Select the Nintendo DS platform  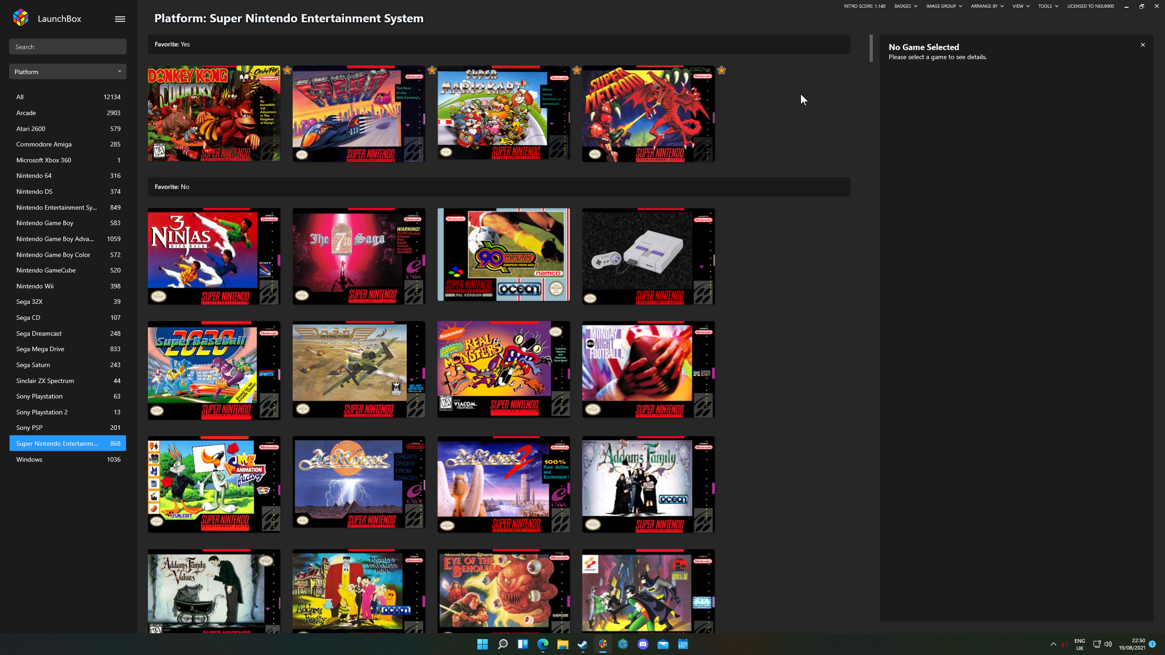(x=68, y=191)
